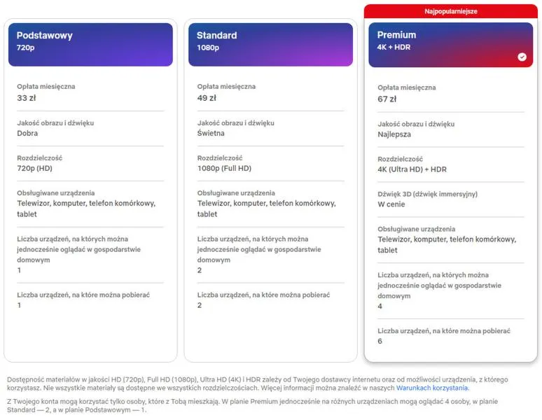Click the Dźwięk 3D (dźwięk immersyjny) row
This screenshot has height=420, width=542.
pyautogui.click(x=451, y=199)
